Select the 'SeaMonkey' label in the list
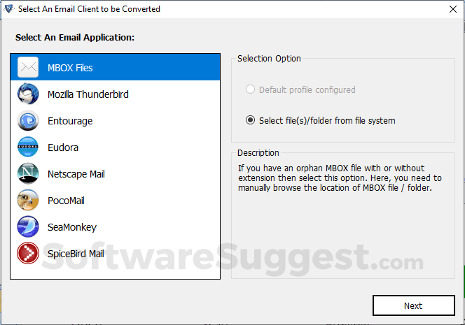Screen dimensions: 465x325 (x=72, y=227)
